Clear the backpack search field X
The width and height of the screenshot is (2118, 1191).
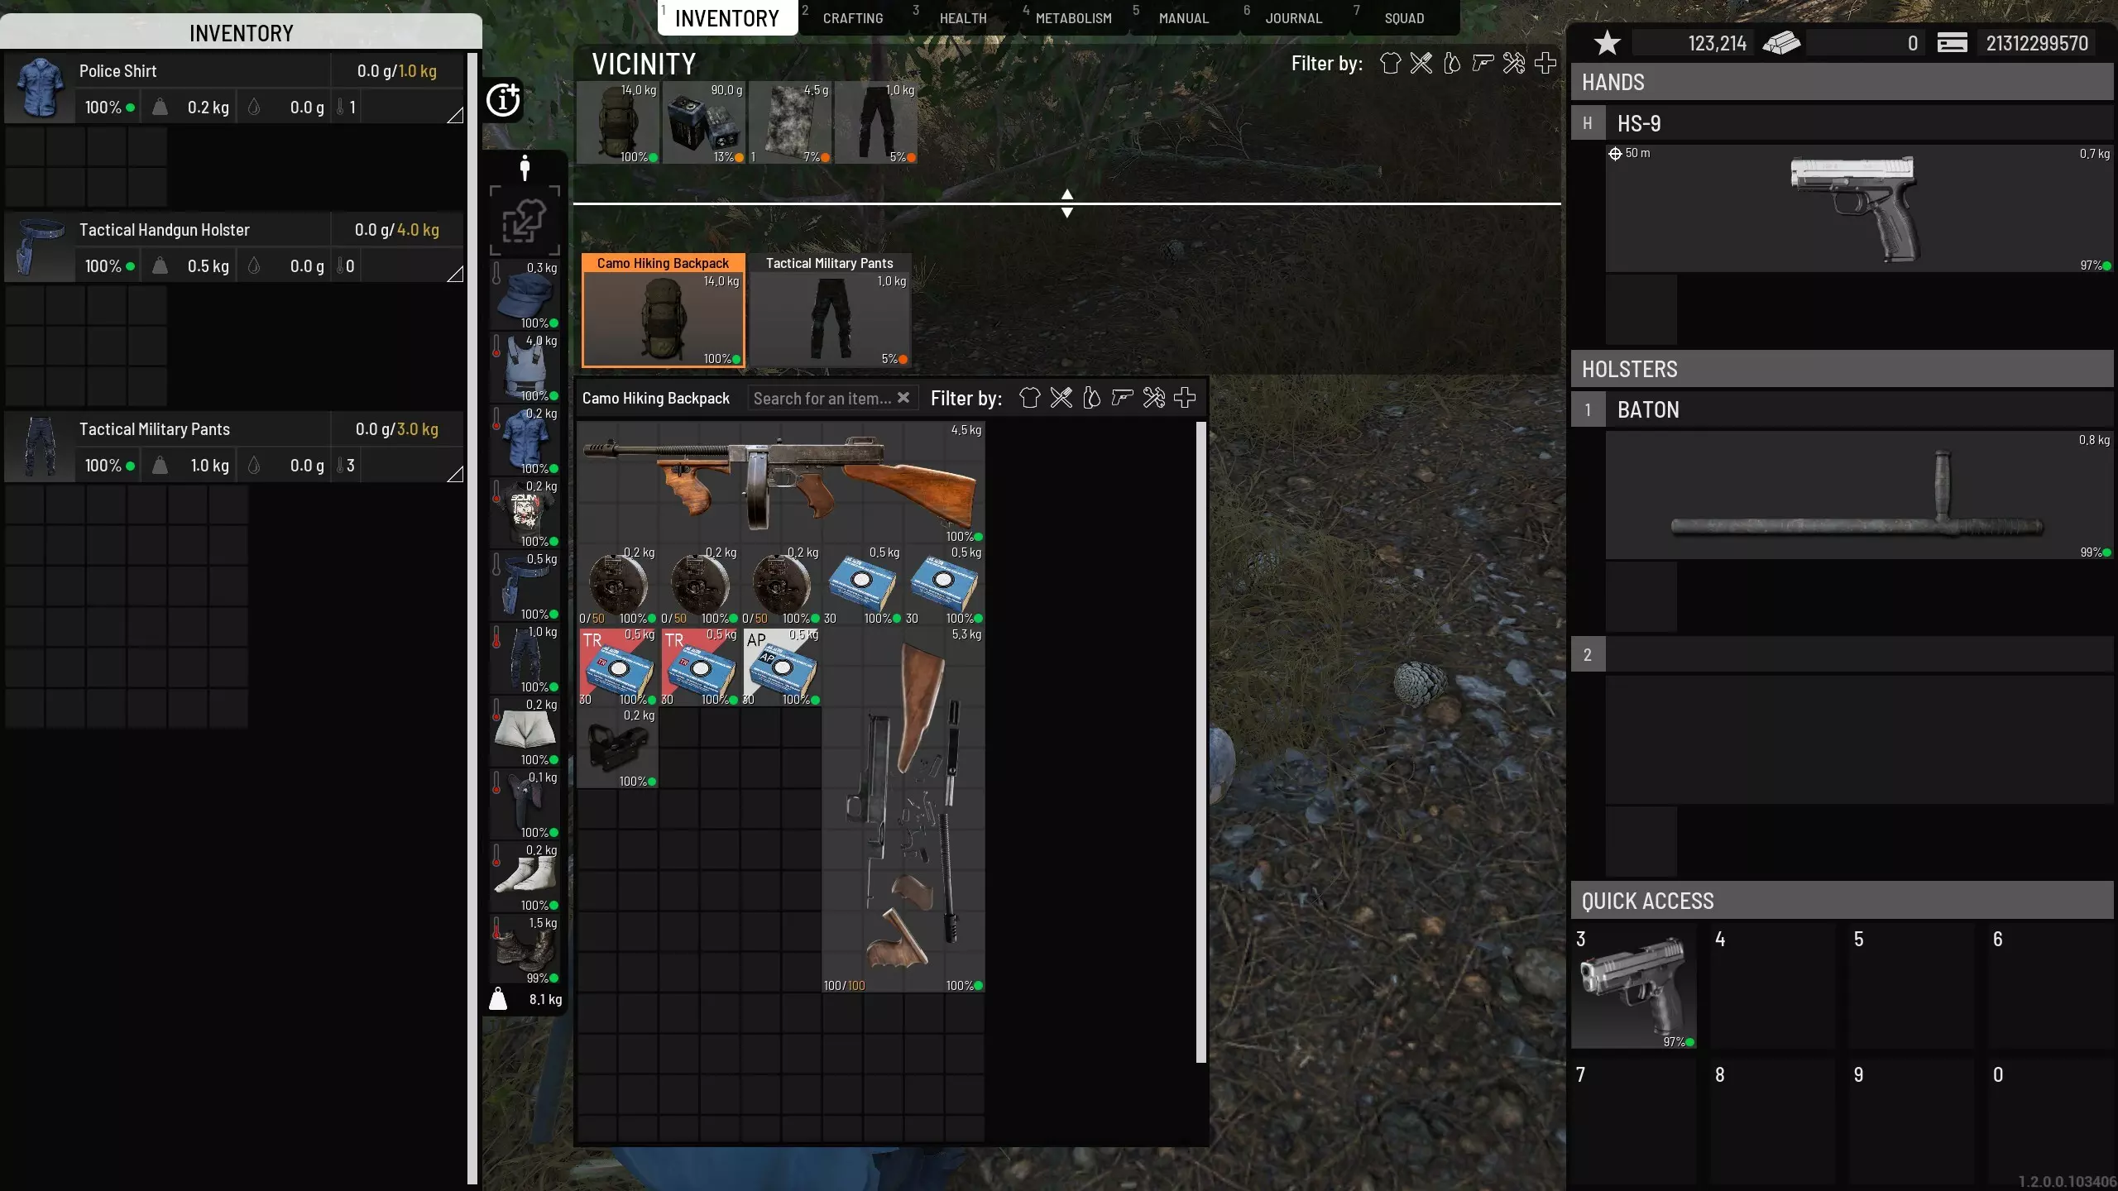(x=903, y=398)
